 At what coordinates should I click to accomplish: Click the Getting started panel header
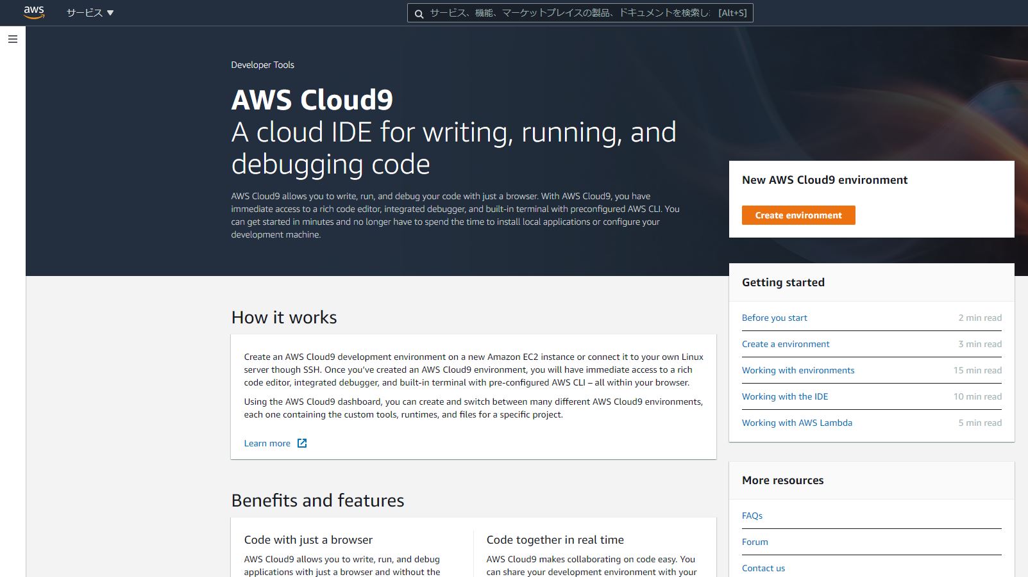click(x=783, y=282)
